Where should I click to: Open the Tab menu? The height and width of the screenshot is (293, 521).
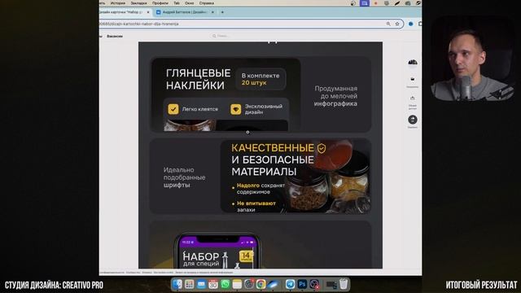click(x=177, y=3)
